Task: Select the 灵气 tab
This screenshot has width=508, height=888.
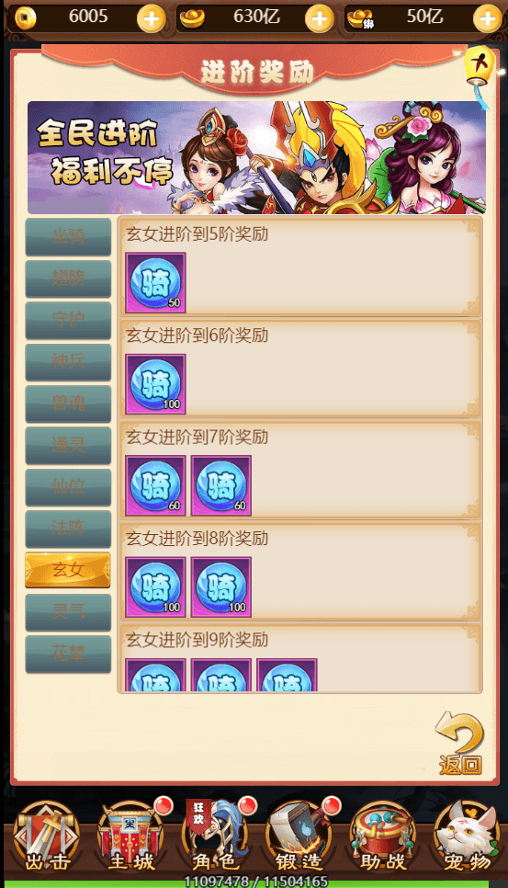Action: point(68,612)
